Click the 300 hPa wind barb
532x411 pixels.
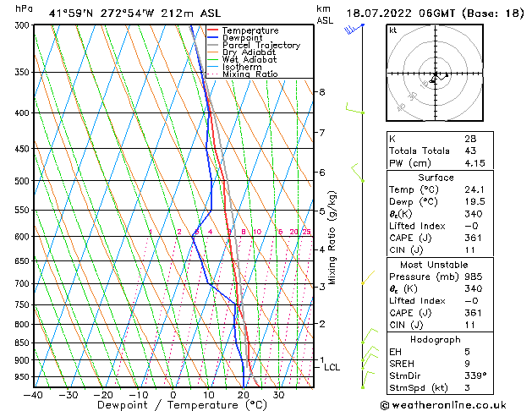[x=354, y=29]
